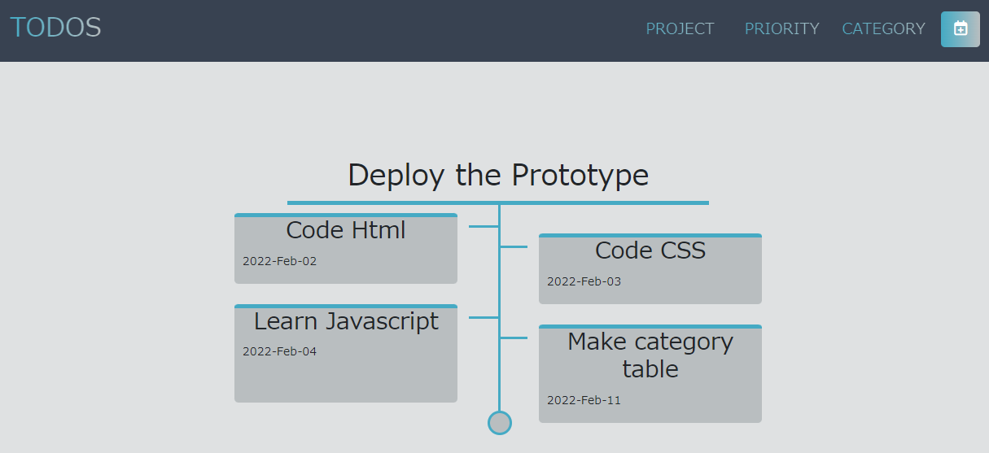Viewport: 989px width, 453px height.
Task: Click the 2022-Feb-03 date on Code CSS
Action: pos(584,282)
